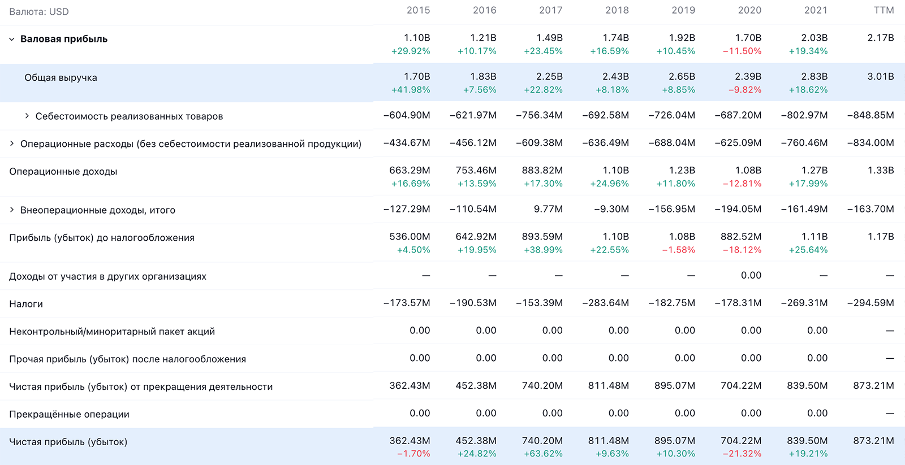Screen dimensions: 905x465
Task: Click cost of goods value −604.90M
Action: (407, 115)
